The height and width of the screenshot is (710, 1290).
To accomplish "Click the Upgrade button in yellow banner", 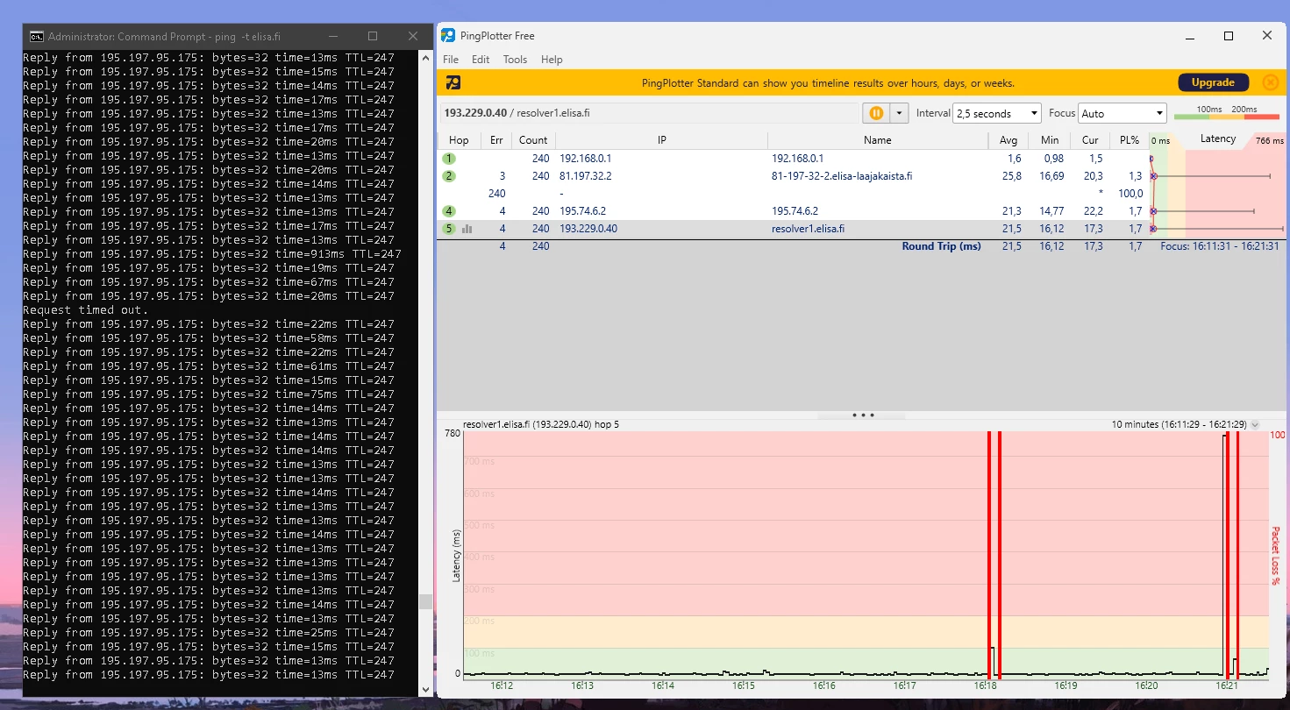I will 1212,82.
